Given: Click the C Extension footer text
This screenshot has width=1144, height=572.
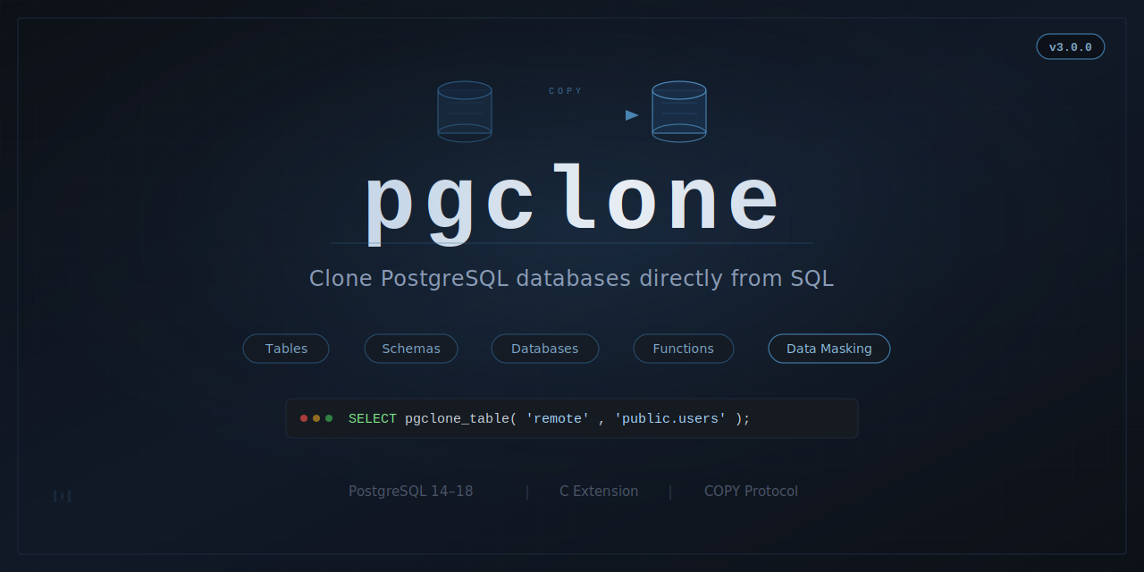Looking at the screenshot, I should pos(599,492).
